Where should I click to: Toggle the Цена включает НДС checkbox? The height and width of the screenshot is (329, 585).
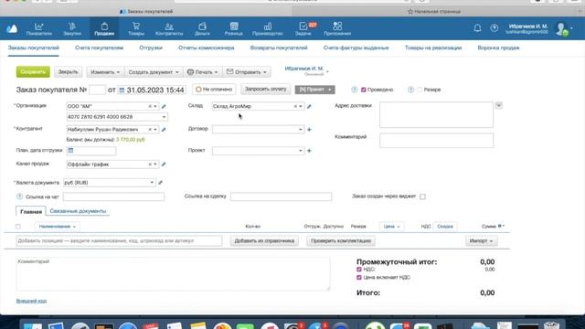(359, 277)
